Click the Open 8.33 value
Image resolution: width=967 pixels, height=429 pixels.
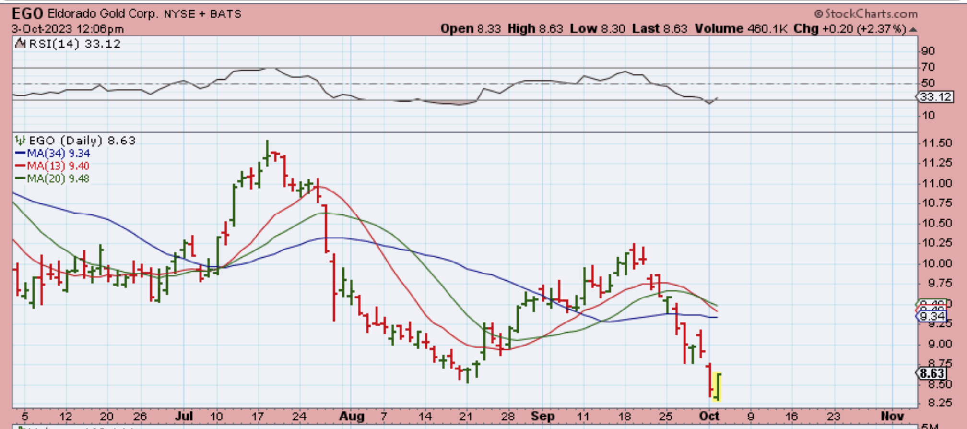tap(471, 29)
